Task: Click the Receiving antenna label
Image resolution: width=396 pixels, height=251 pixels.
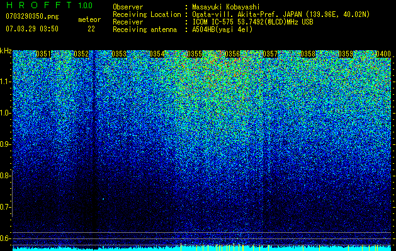Action: pyautogui.click(x=145, y=29)
